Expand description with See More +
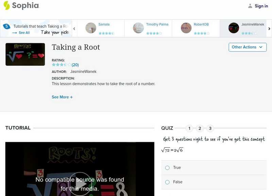 62,97
